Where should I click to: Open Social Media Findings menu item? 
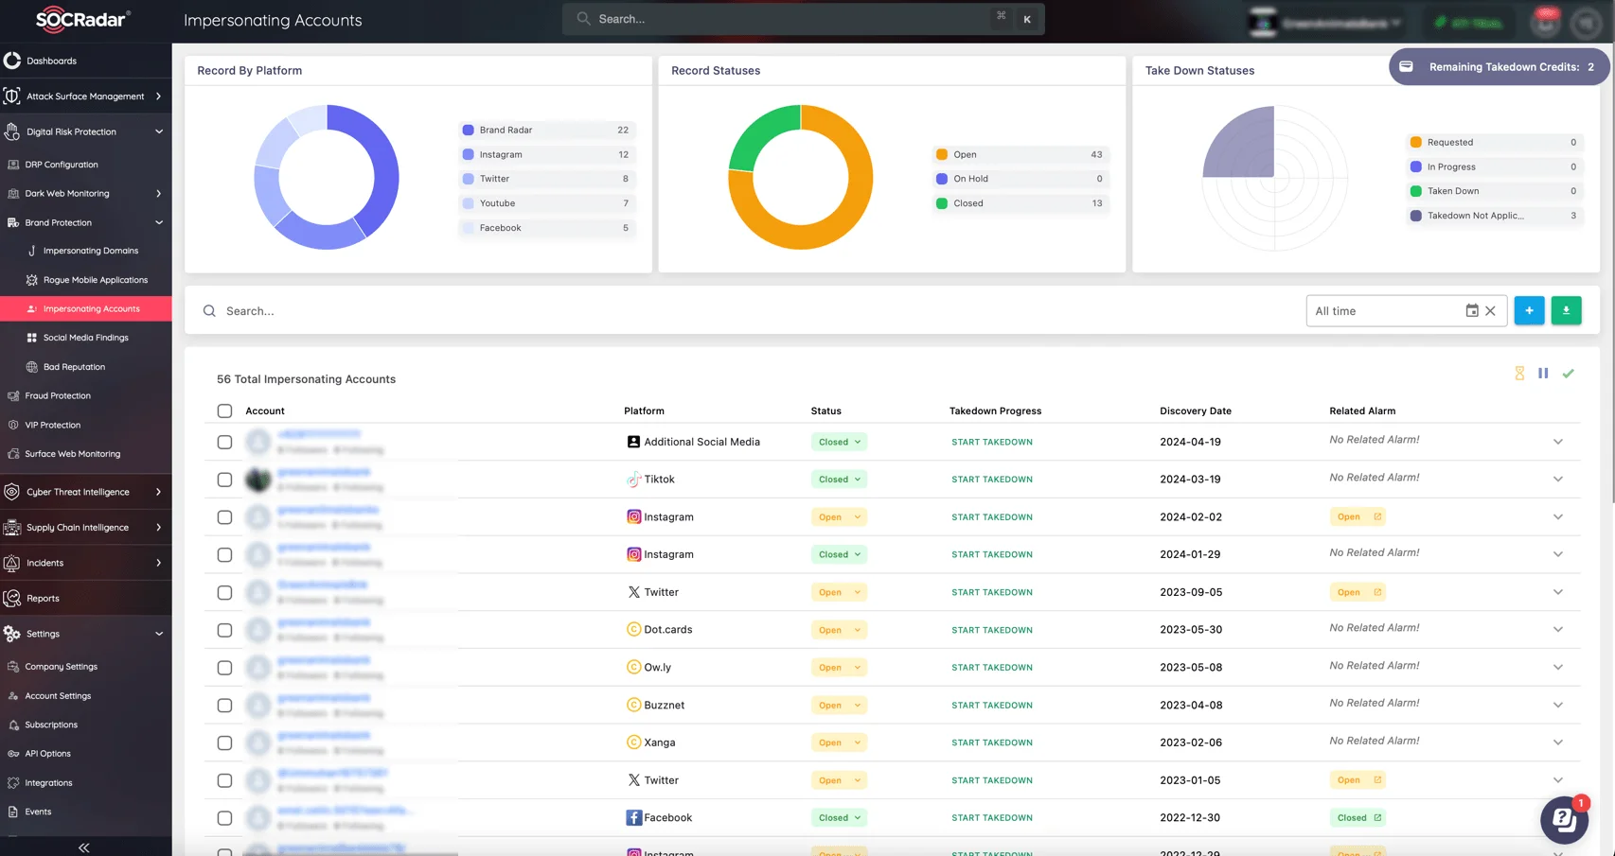pos(86,338)
